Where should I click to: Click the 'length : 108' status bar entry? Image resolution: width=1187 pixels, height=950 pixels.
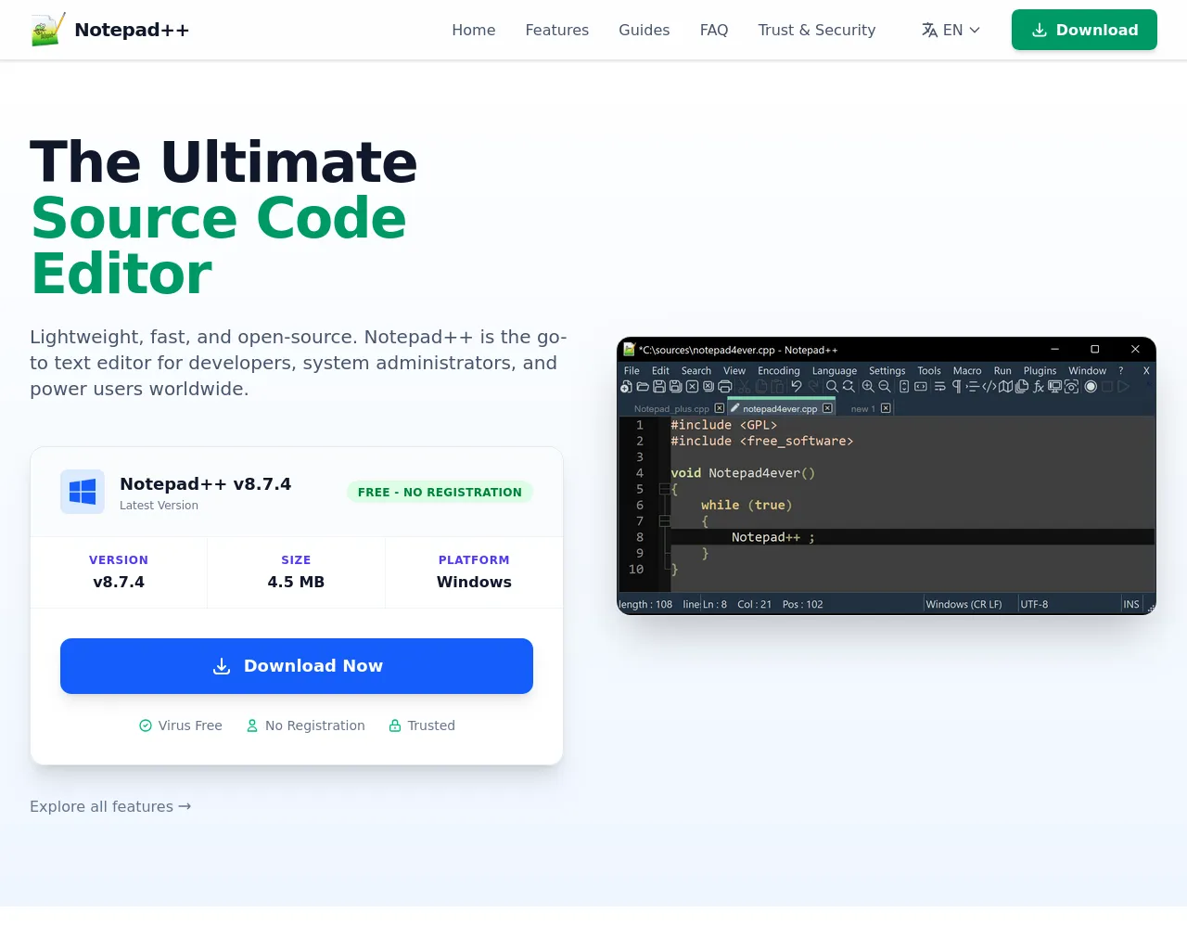coord(645,604)
